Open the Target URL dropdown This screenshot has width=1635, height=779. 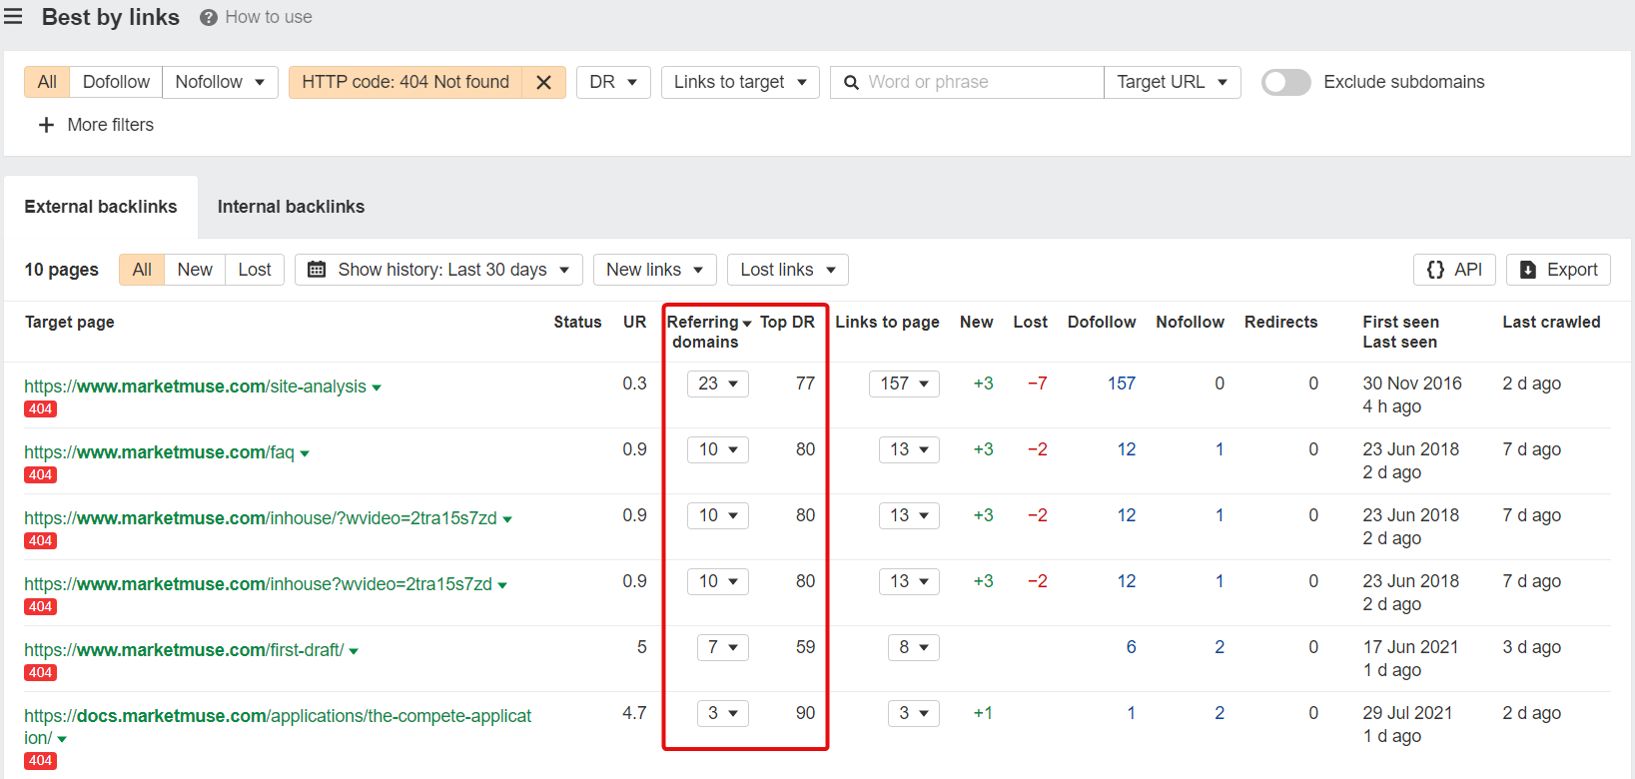[1173, 82]
